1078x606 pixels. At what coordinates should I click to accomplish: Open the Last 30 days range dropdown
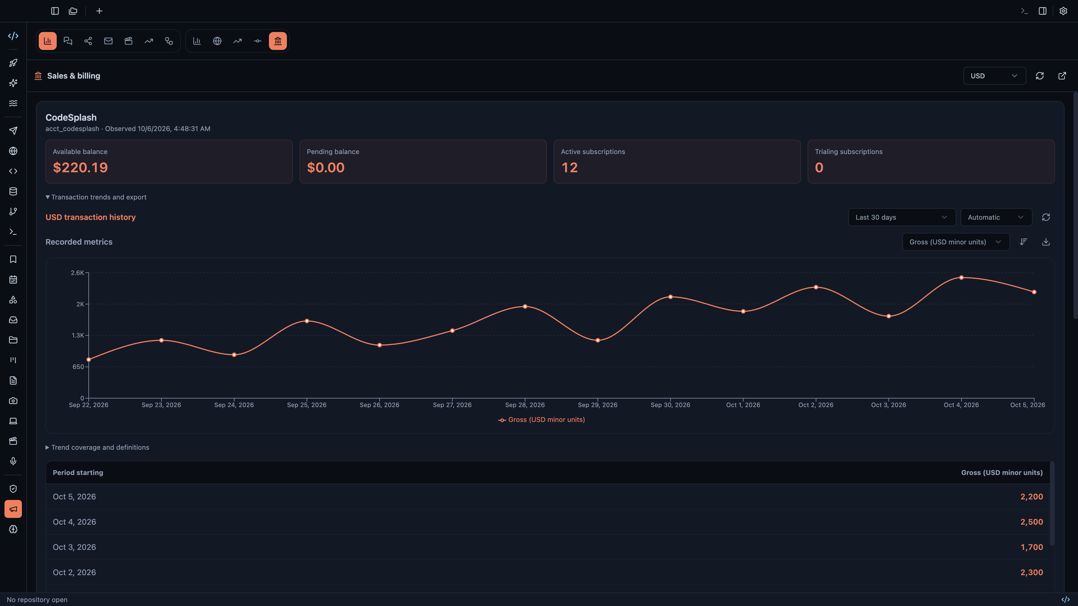902,217
